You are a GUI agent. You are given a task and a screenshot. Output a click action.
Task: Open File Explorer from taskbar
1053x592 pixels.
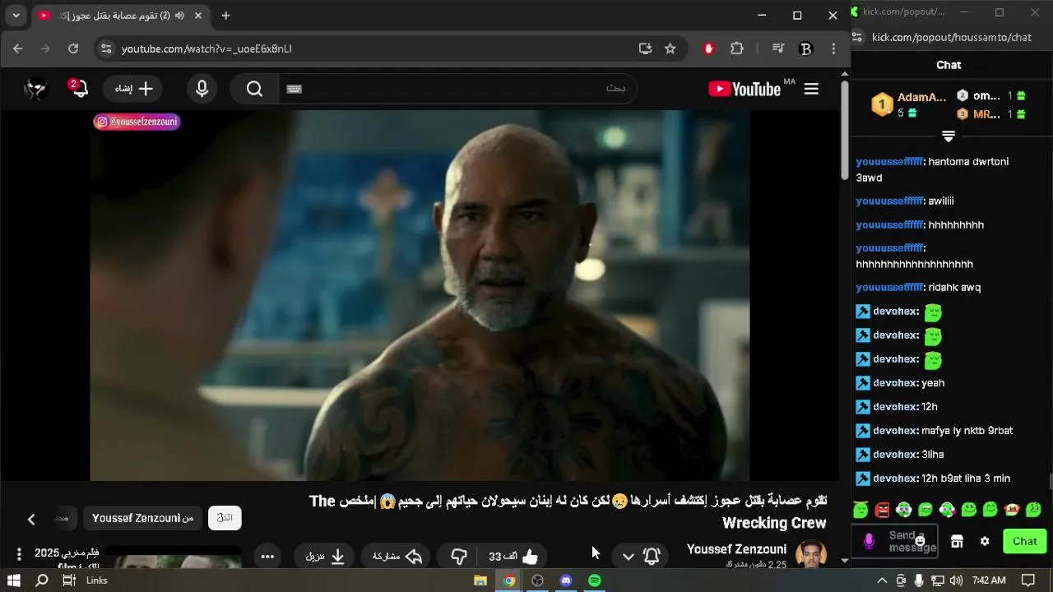[480, 580]
